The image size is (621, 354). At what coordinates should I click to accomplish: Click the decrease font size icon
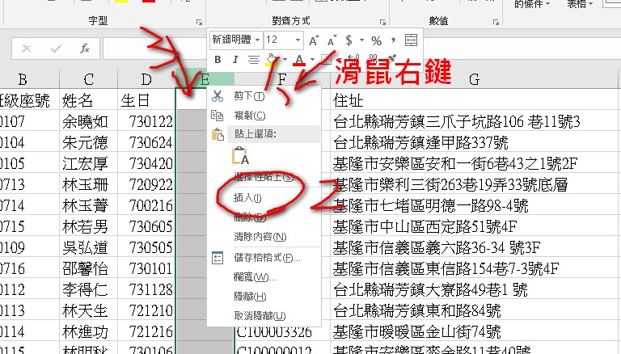[x=332, y=40]
